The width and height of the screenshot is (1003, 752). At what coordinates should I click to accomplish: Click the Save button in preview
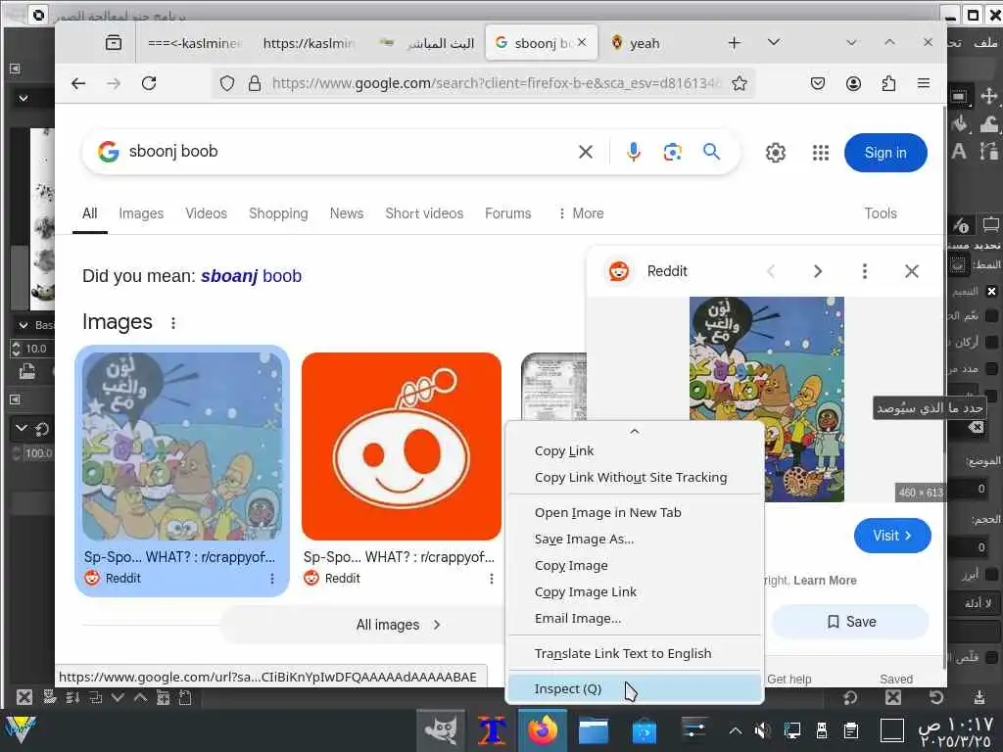point(851,622)
